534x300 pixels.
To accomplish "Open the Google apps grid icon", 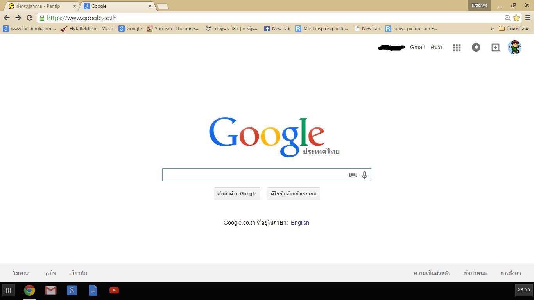I will click(x=457, y=47).
